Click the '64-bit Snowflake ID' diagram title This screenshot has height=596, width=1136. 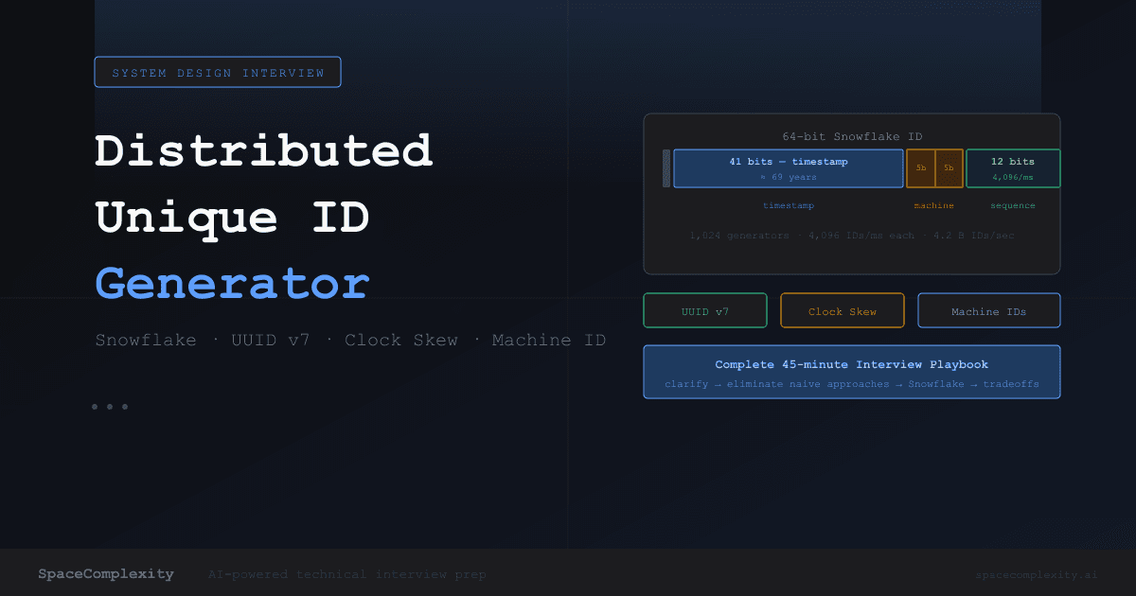coord(852,136)
